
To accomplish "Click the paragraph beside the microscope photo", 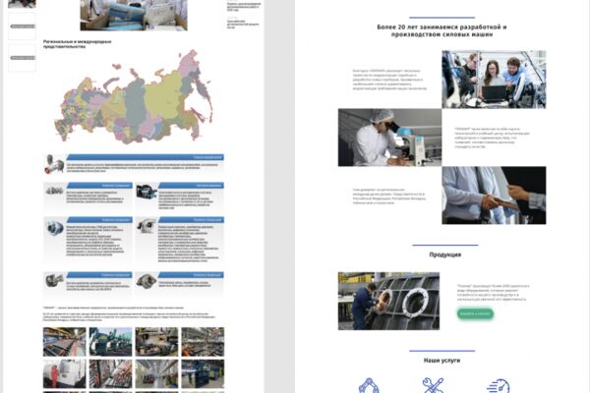I will [493, 138].
